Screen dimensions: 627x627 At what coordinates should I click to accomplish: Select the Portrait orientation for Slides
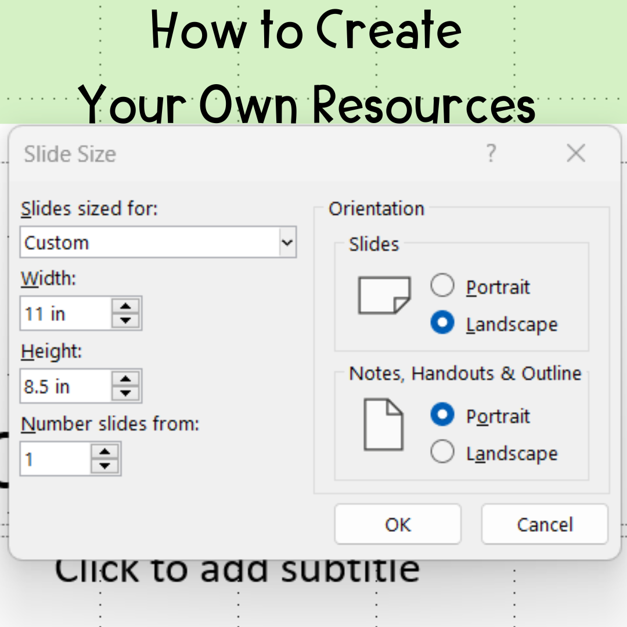tap(443, 285)
